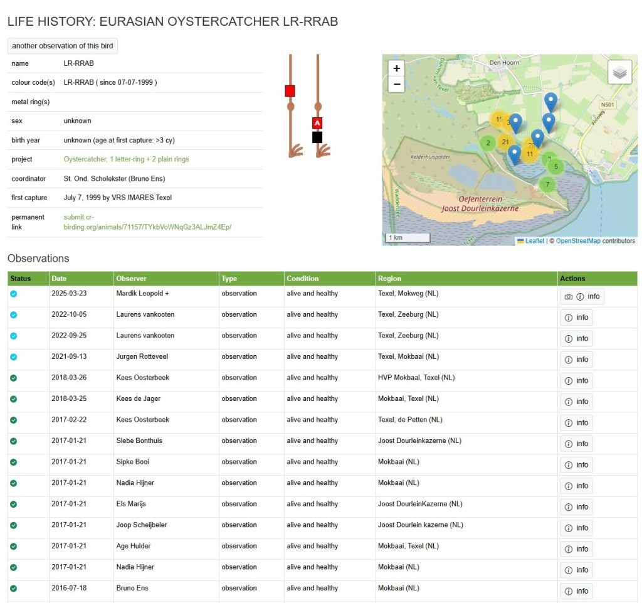Click the green map cluster labeled 2
642x603 pixels.
pyautogui.click(x=488, y=143)
